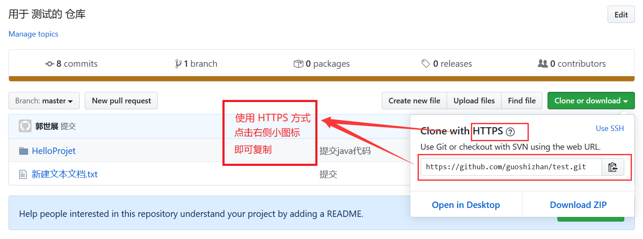Image resolution: width=643 pixels, height=239 pixels.
Task: Click the HelloProjet folder icon
Action: click(x=23, y=151)
